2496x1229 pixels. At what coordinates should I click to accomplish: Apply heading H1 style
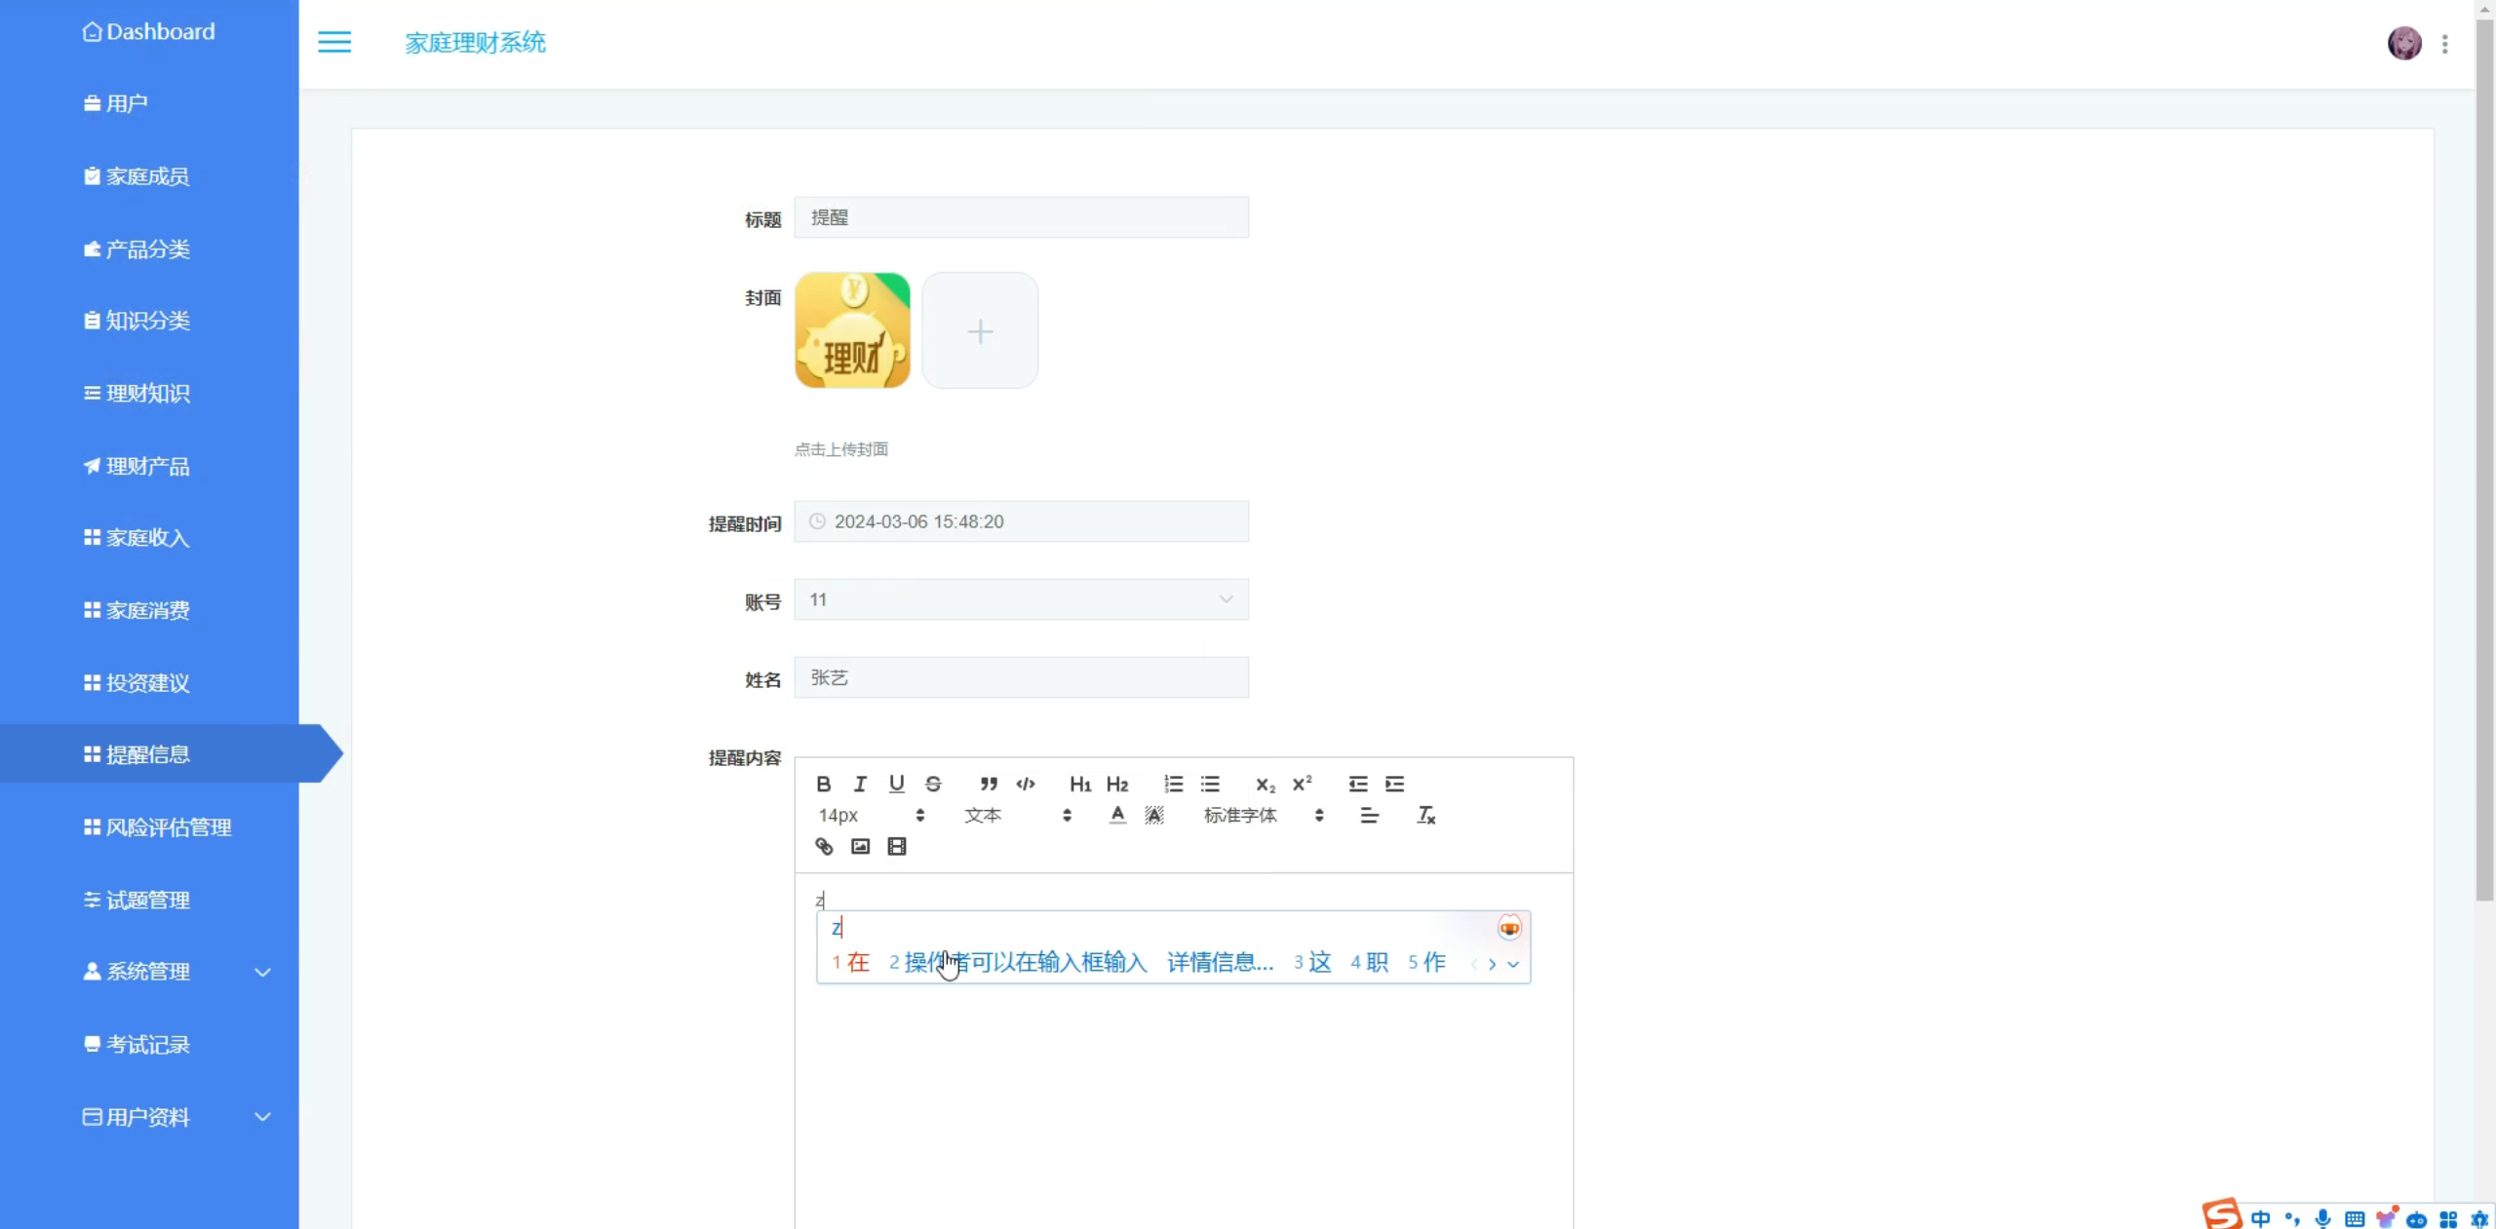click(x=1079, y=784)
